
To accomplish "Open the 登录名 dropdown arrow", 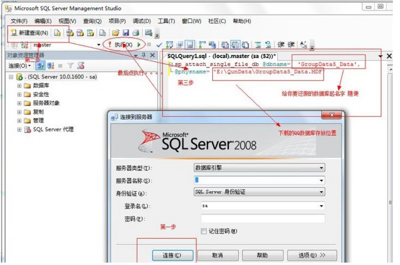I will (x=321, y=206).
